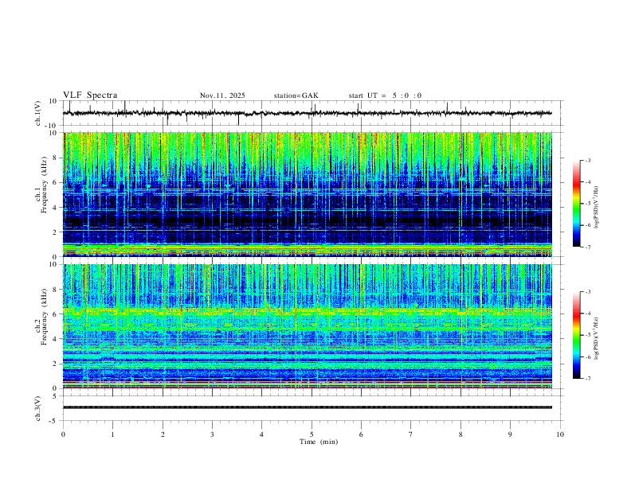This screenshot has height=487, width=631.
Task: Click the "VLF Spectra" plot title
Action: pos(90,95)
